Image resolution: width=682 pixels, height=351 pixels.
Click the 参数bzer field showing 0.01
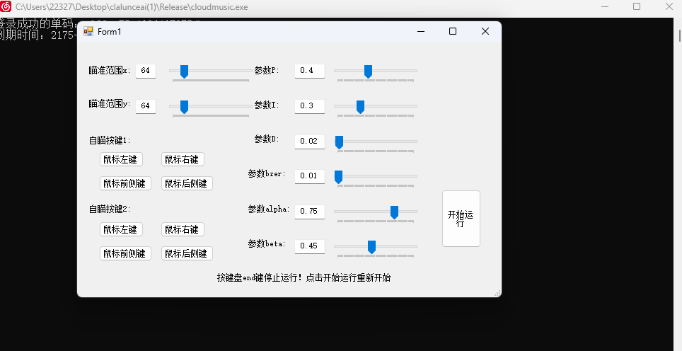tap(310, 176)
